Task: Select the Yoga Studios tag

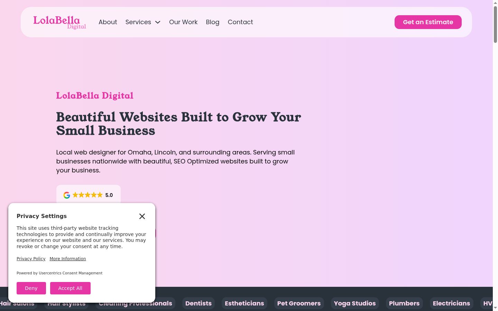Action: tap(355, 303)
